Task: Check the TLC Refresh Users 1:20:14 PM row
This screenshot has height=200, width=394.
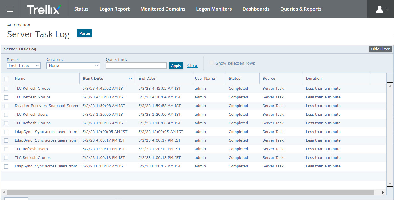Action: tap(6, 149)
